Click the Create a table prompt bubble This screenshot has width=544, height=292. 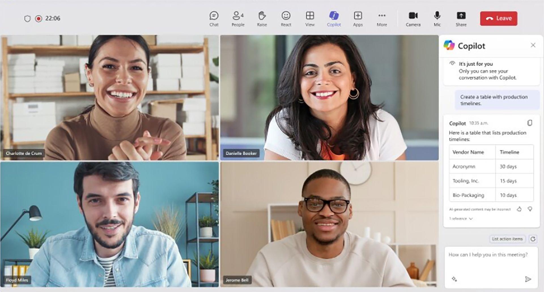pyautogui.click(x=497, y=100)
